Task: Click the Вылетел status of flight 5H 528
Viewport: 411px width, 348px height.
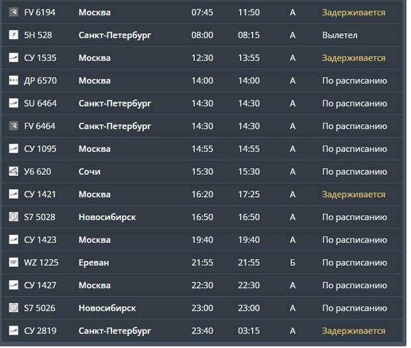Action: click(x=339, y=35)
